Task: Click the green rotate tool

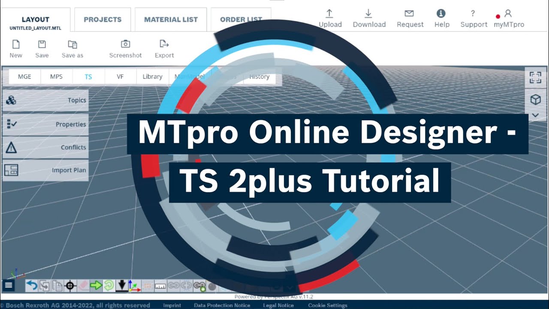Action: point(109,286)
